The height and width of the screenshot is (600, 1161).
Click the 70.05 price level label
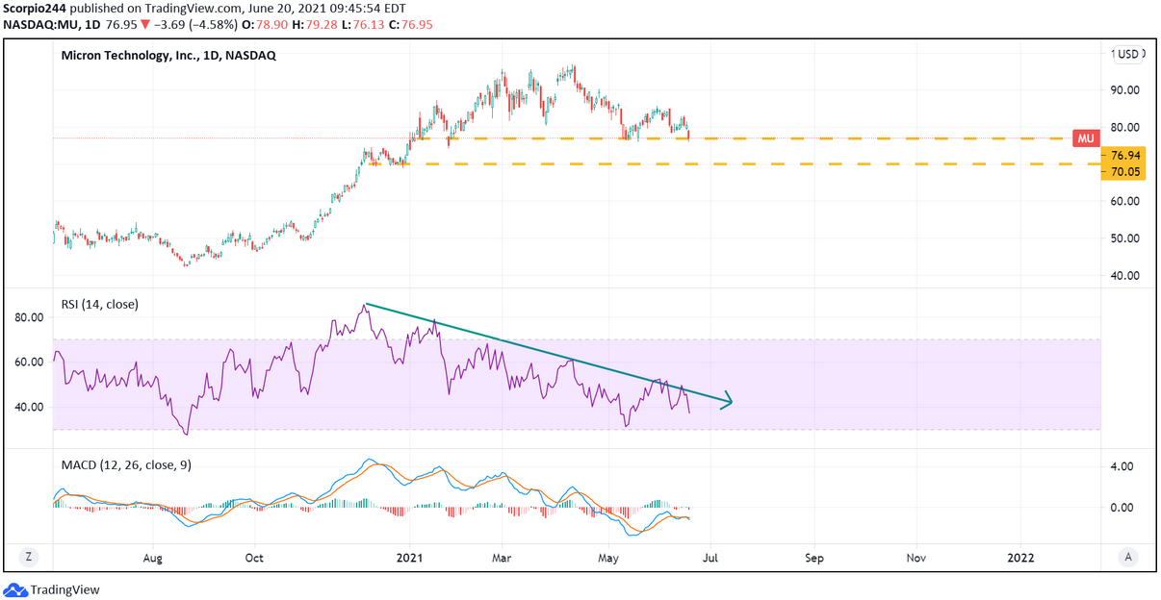[x=1125, y=170]
